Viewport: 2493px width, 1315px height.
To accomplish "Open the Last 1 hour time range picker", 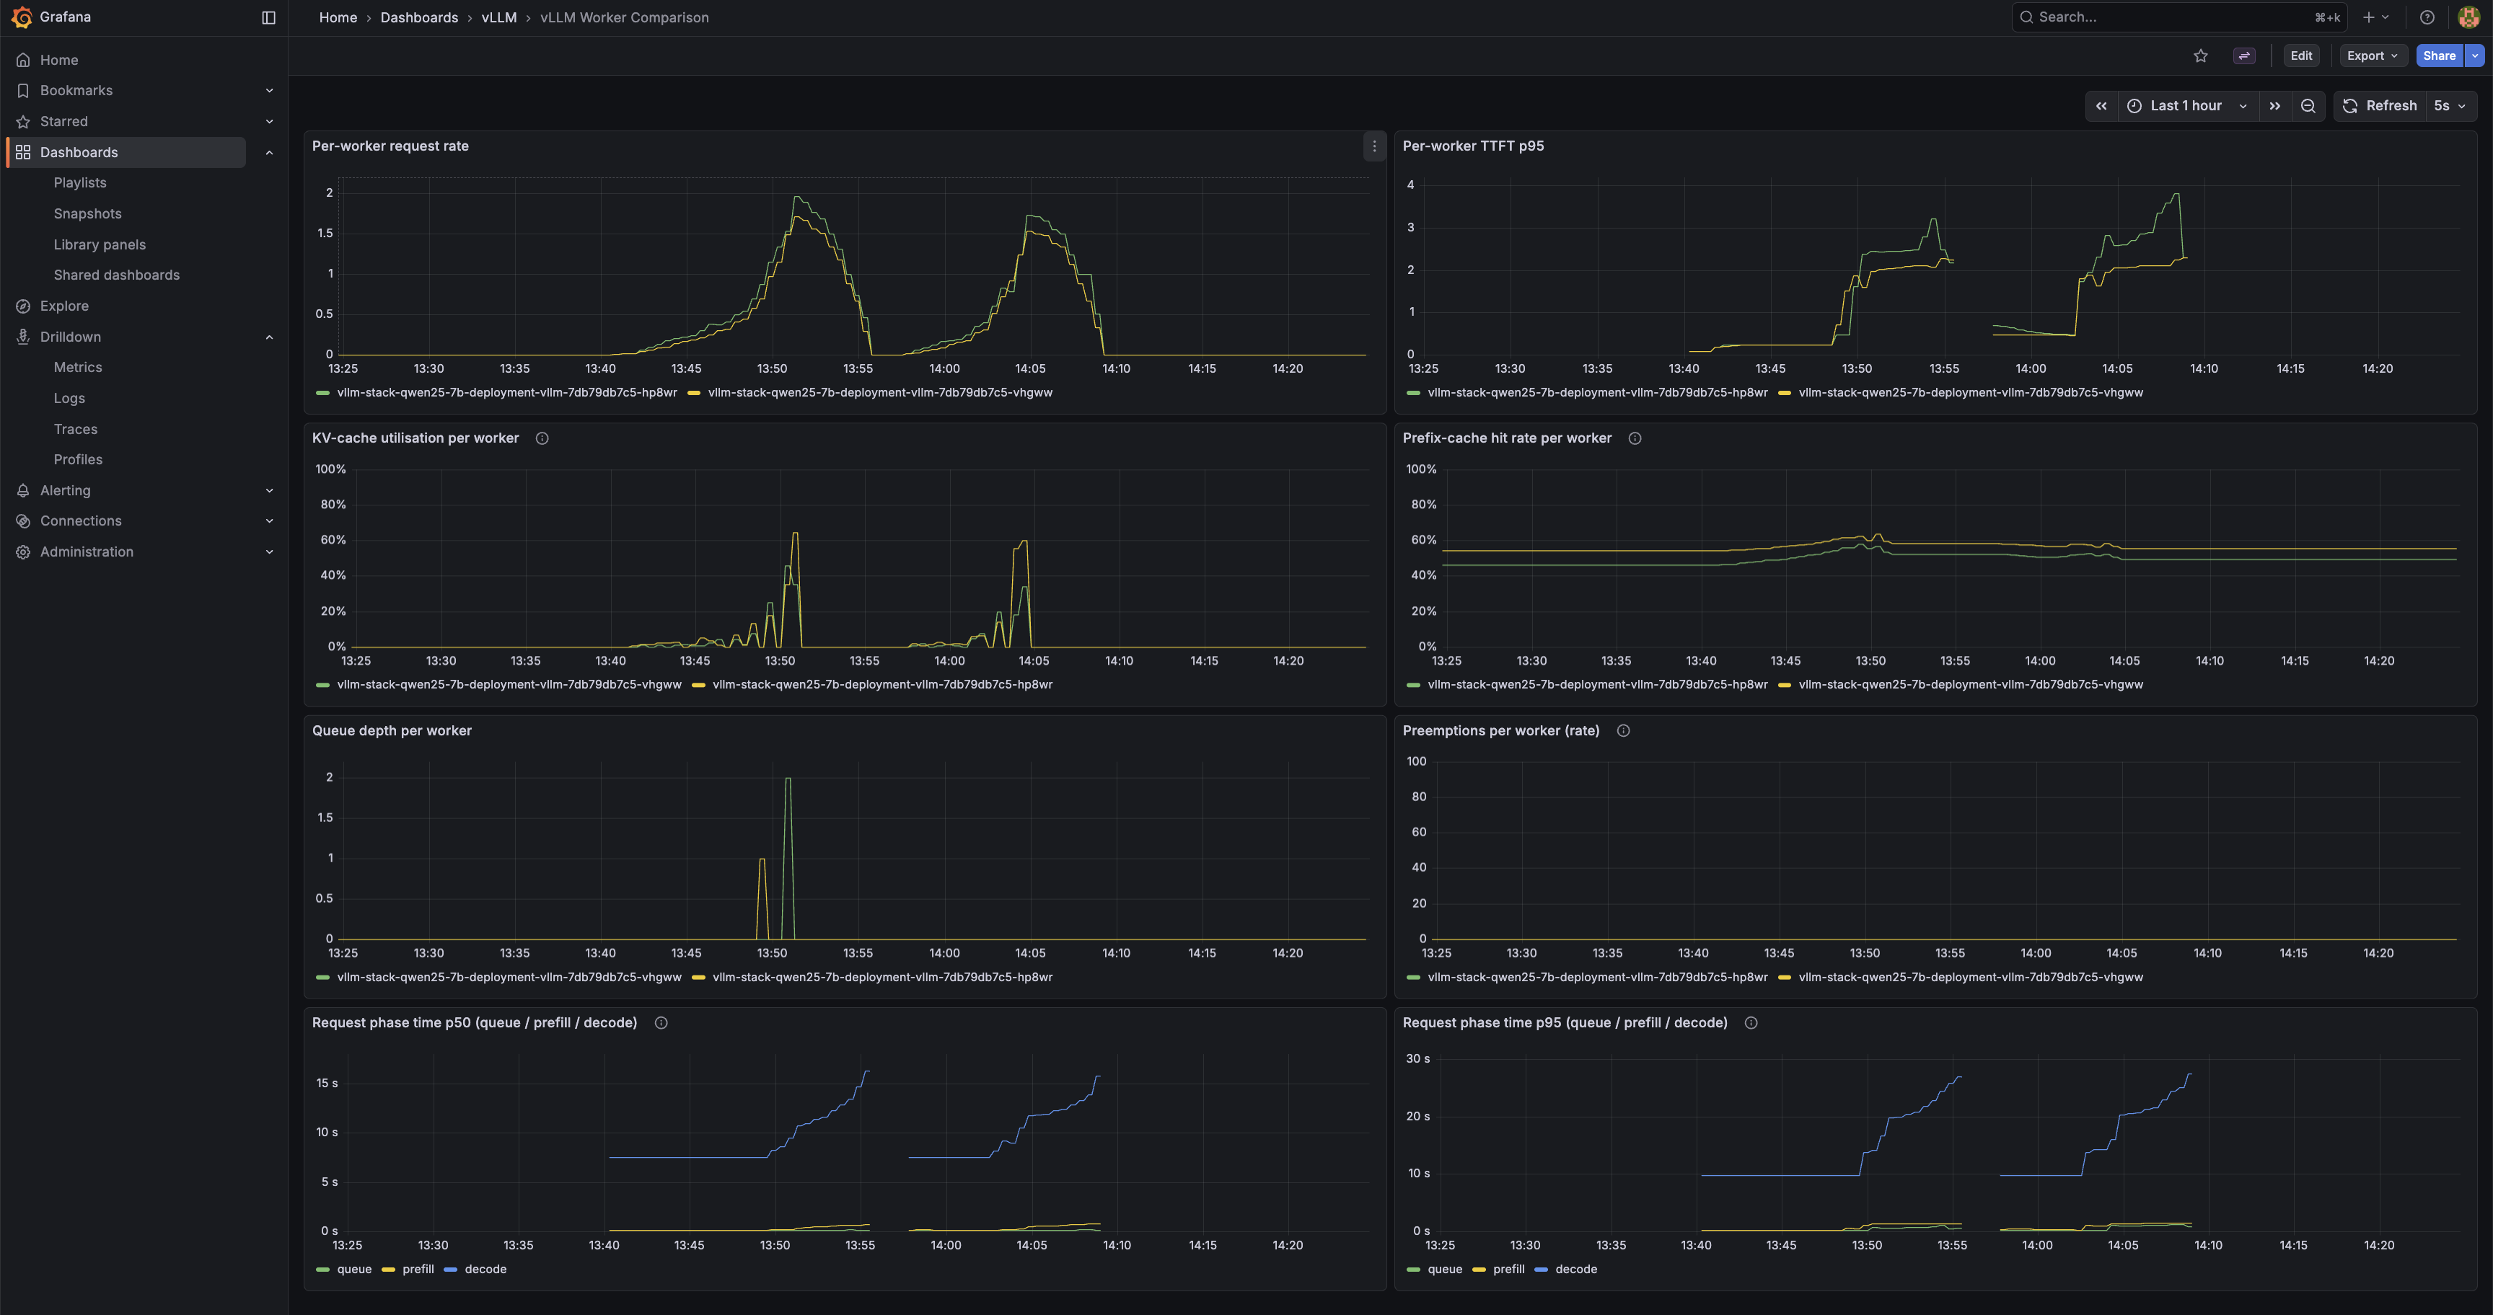I will (x=2186, y=105).
